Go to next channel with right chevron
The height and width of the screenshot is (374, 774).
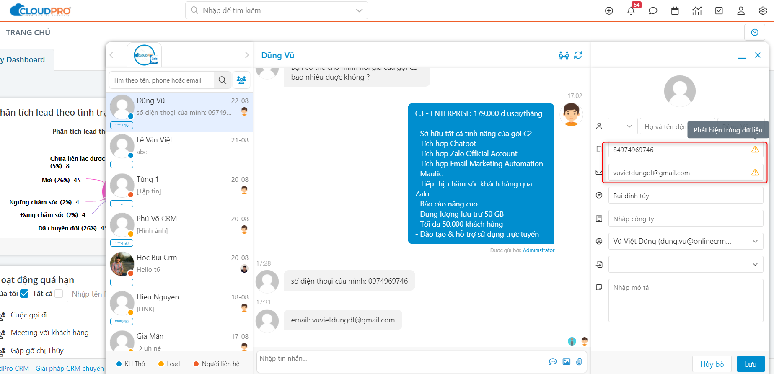[247, 55]
